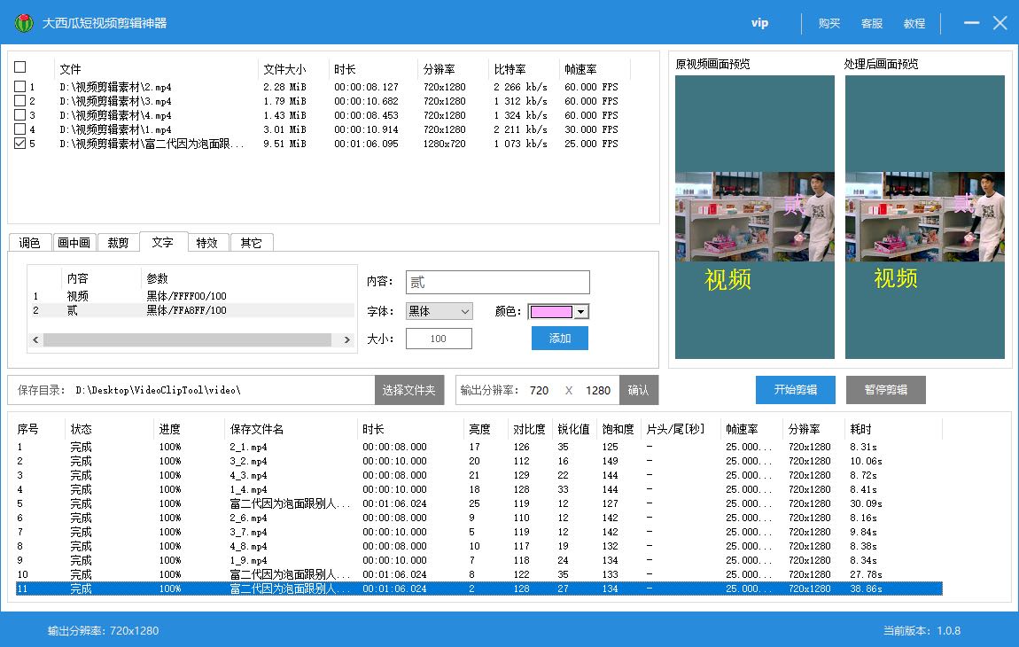Click the text content input containing 贰

(498, 282)
